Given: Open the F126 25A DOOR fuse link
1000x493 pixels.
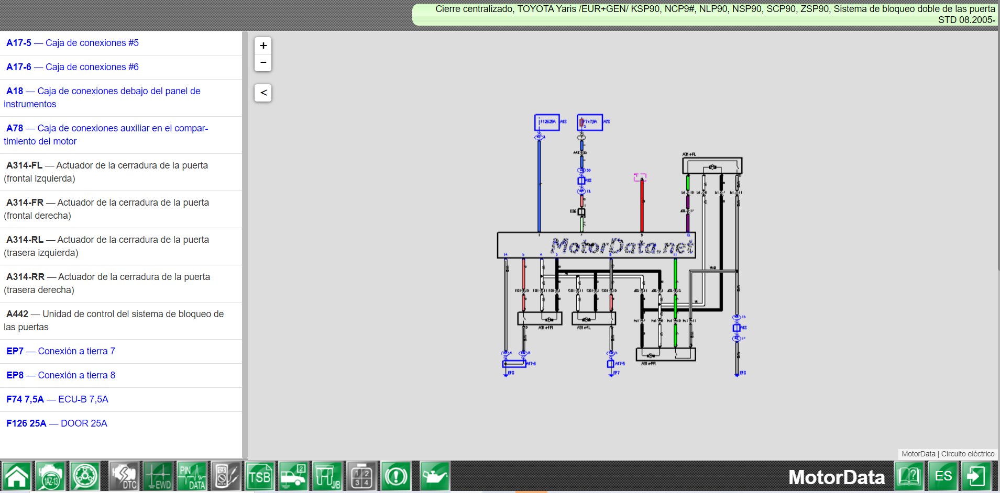Looking at the screenshot, I should pyautogui.click(x=57, y=423).
